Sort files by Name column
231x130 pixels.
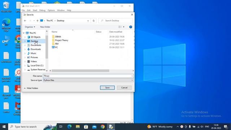55,32
